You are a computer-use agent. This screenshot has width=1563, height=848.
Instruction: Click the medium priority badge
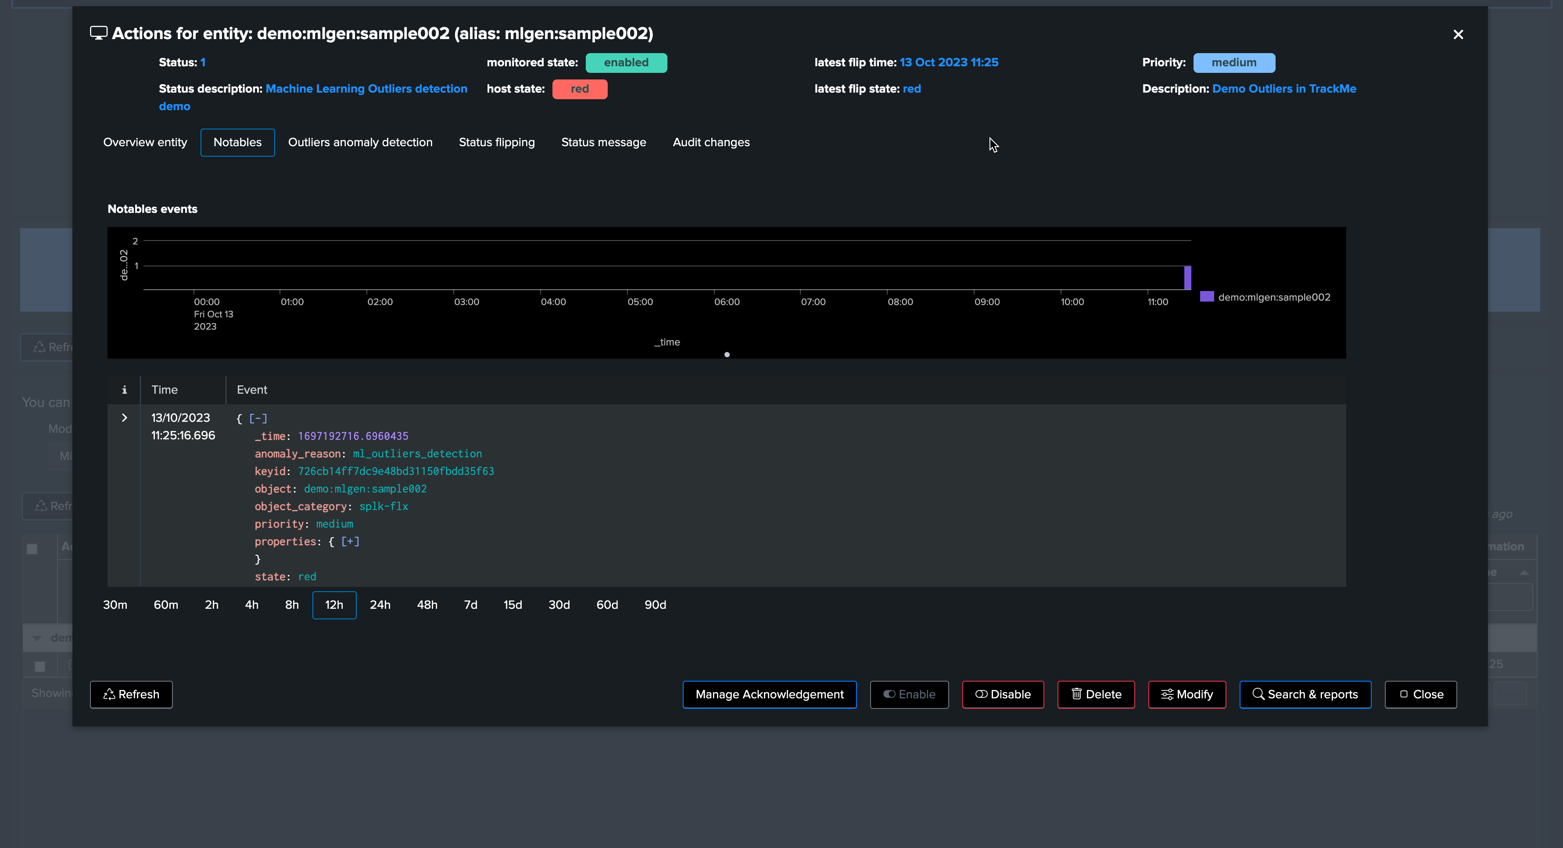point(1234,62)
